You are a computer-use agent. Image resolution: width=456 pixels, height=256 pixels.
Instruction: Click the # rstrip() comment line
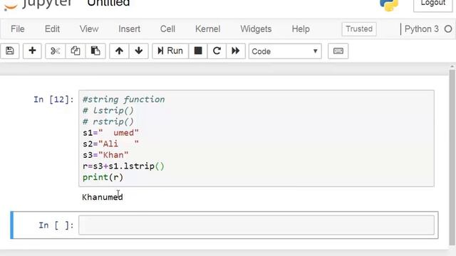point(108,122)
